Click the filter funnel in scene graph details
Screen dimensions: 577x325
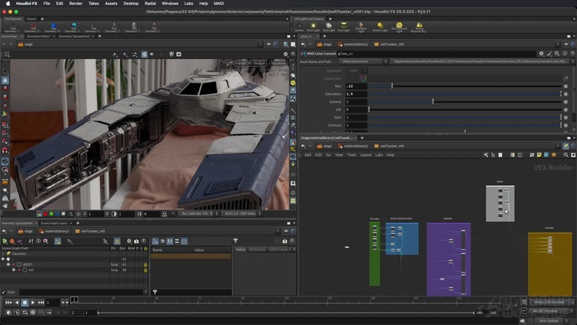tap(236, 241)
